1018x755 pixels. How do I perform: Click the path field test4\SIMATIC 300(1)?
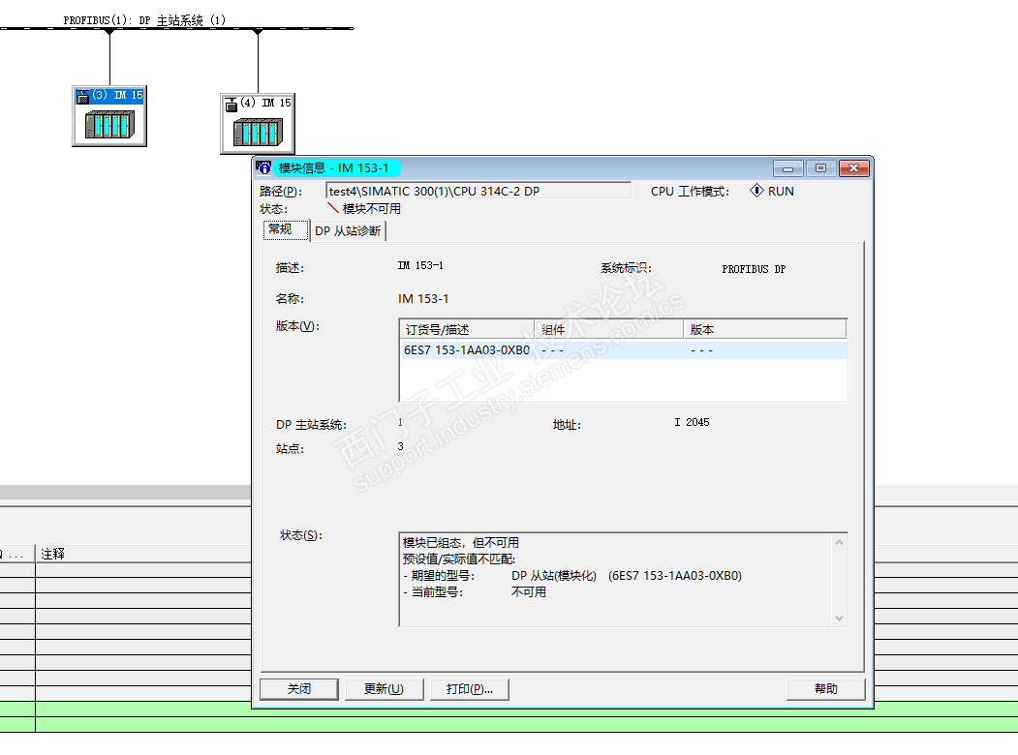click(478, 191)
